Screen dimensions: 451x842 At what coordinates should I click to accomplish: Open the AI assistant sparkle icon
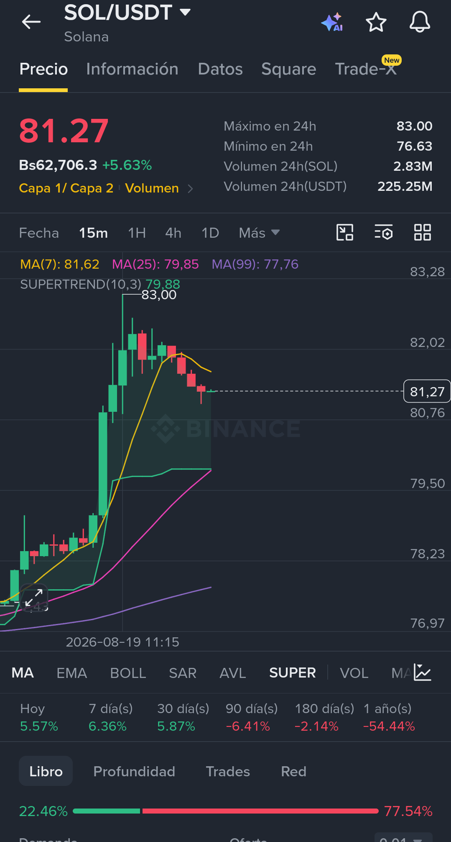point(332,22)
